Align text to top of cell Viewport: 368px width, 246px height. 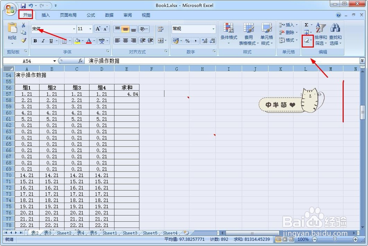pos(117,29)
